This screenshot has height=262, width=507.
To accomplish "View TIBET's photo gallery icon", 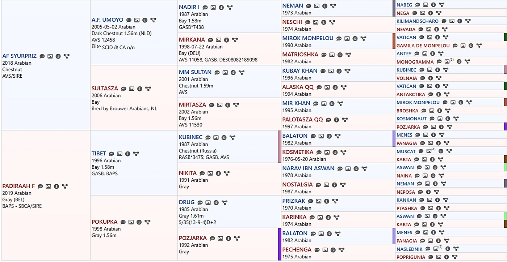I will click(120, 154).
